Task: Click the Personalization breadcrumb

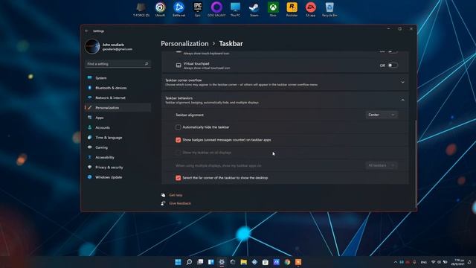Action: 184,44
